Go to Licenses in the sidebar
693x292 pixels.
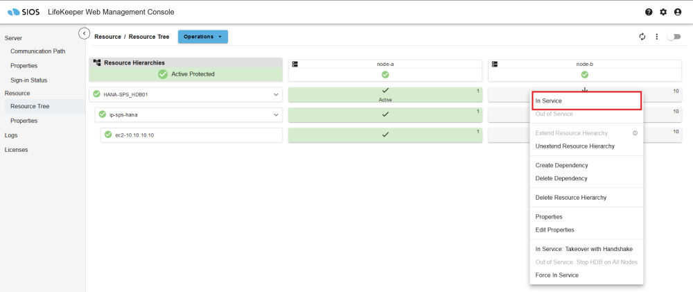coord(16,149)
